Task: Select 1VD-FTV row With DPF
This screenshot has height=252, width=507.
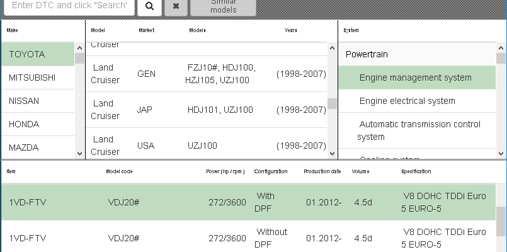Action: point(249,202)
